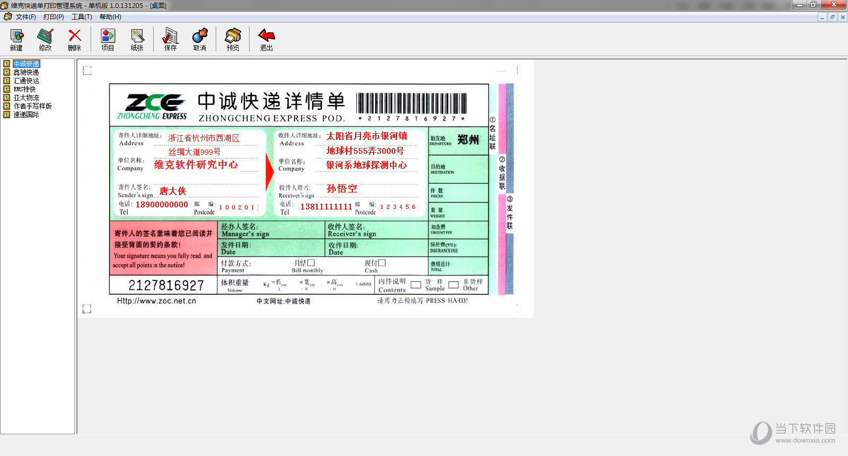Click the Http://www.zoc.net.cn web address
The image size is (848, 456).
coord(156,301)
